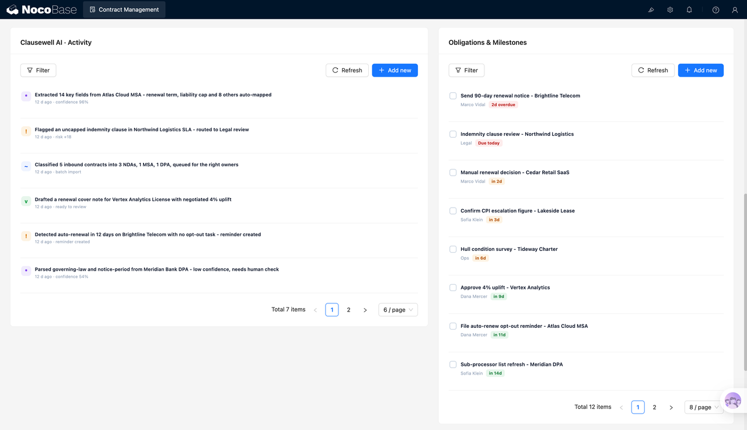Click the Obligations & Milestones heading
Image resolution: width=747 pixels, height=430 pixels.
click(488, 43)
